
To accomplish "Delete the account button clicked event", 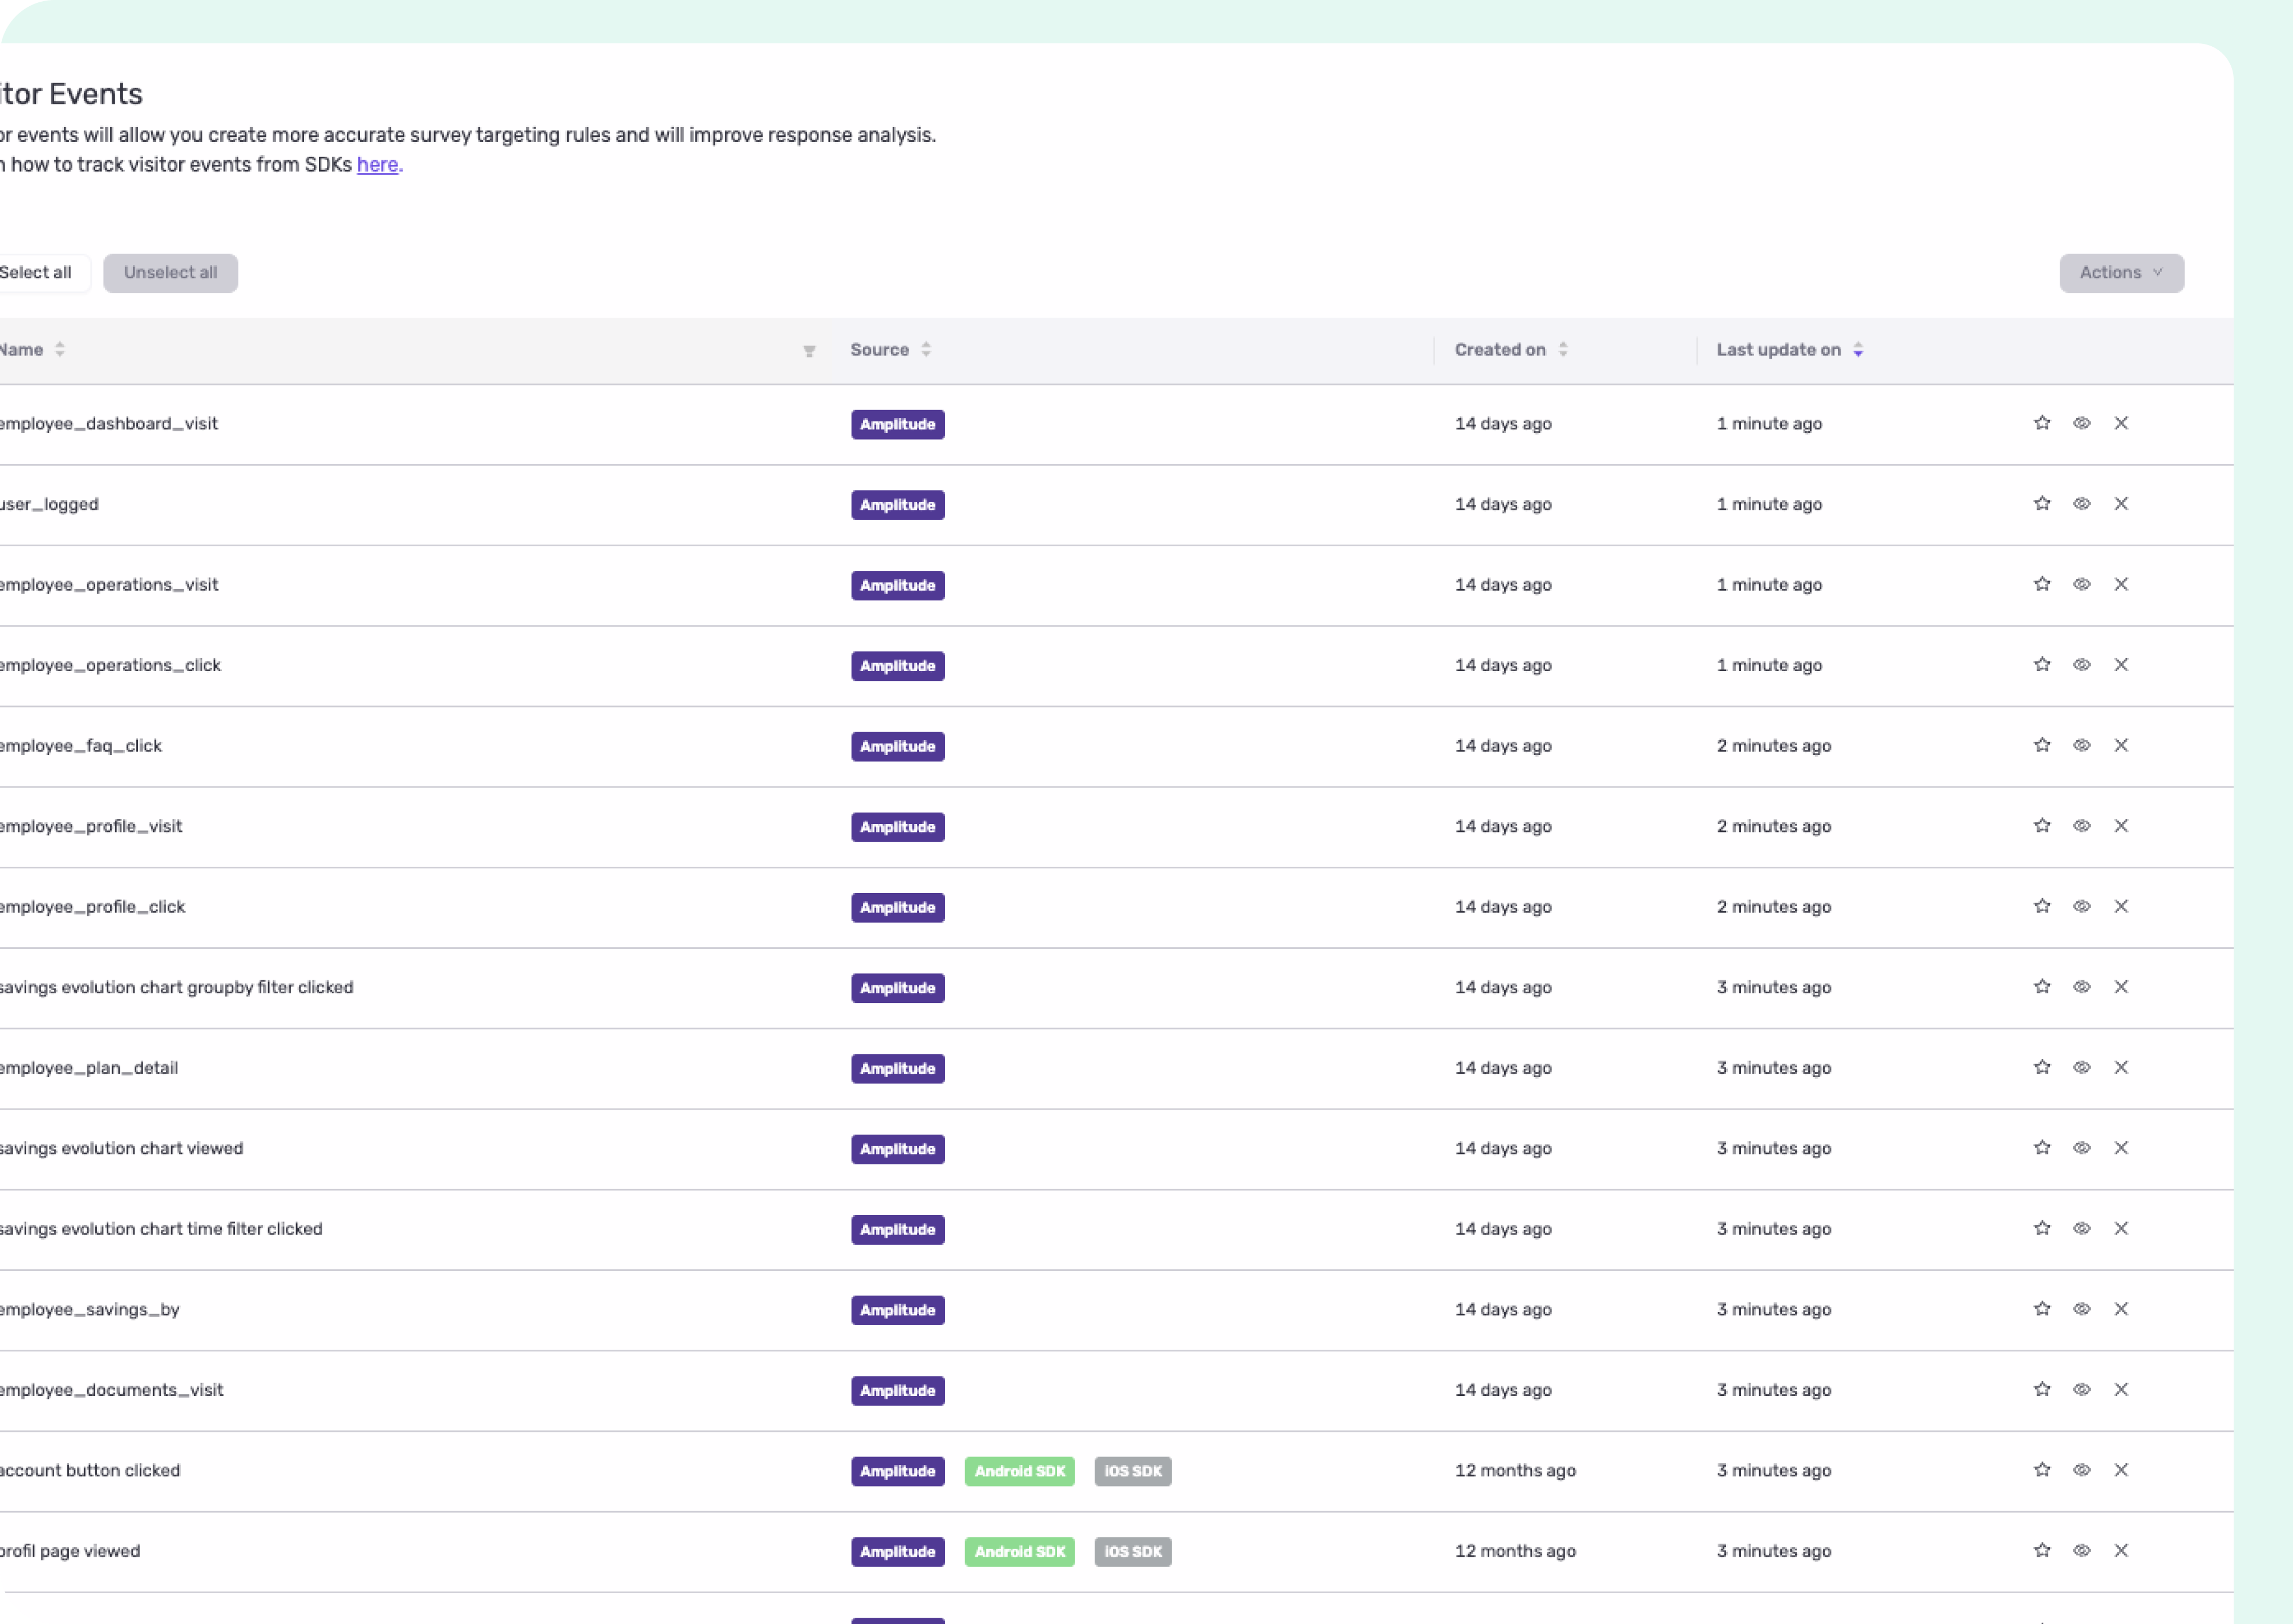I will point(2122,1470).
